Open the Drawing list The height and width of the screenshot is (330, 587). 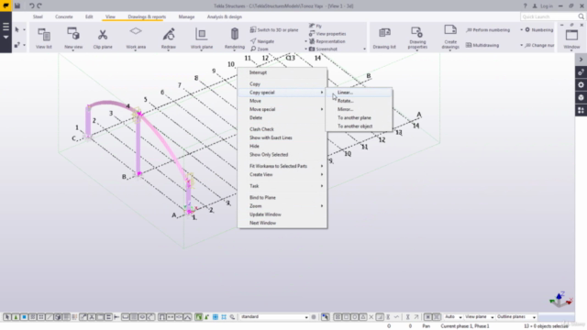(384, 38)
